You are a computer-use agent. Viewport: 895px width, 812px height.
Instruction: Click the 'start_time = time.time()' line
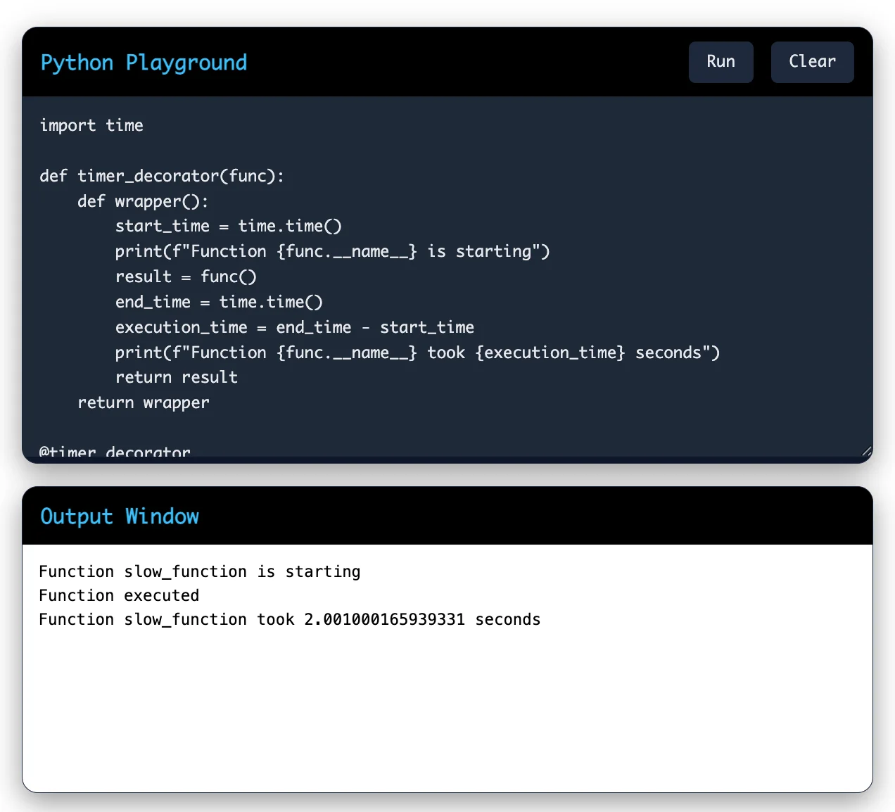click(x=229, y=226)
